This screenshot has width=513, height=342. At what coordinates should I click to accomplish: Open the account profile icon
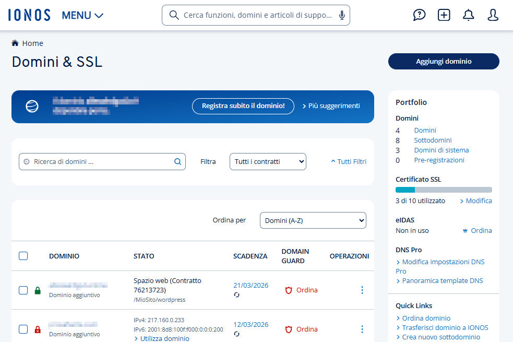[x=493, y=16]
